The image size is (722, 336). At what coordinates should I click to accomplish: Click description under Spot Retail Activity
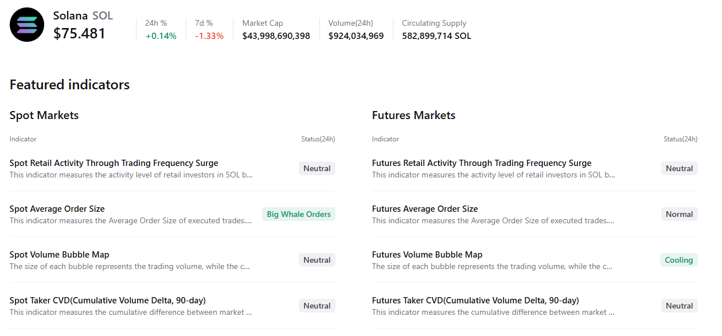pos(131,175)
